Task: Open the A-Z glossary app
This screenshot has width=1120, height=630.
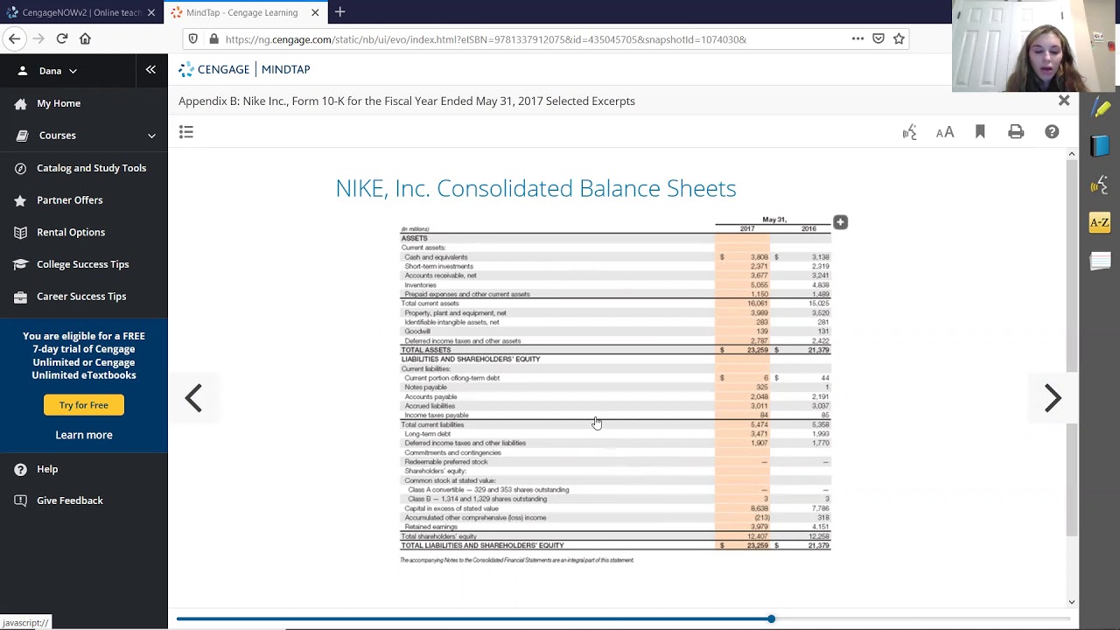Action: 1100,223
